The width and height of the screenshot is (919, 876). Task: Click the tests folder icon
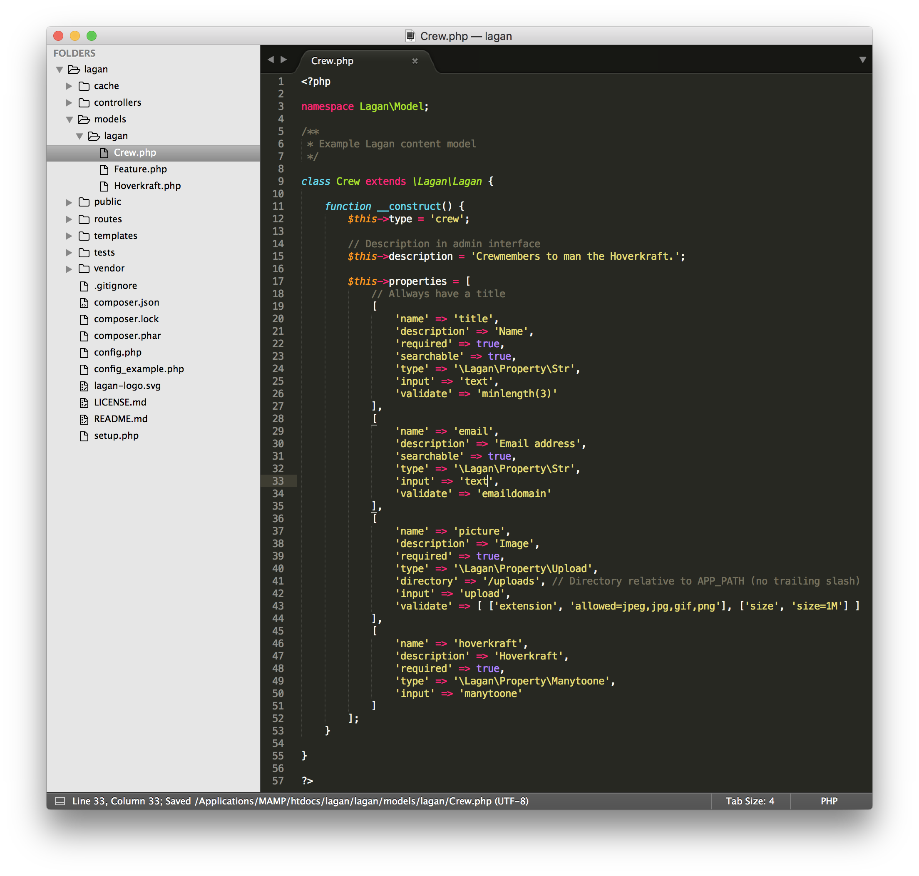click(x=84, y=253)
